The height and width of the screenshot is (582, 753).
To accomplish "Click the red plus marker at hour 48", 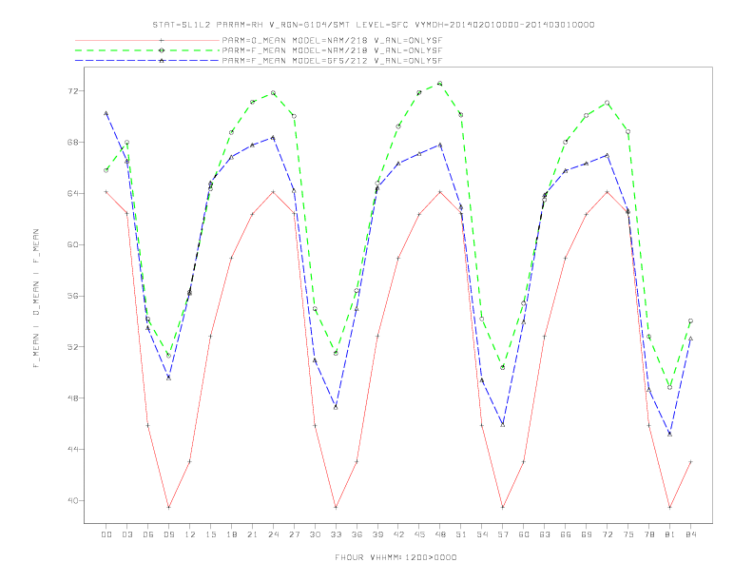I will pyautogui.click(x=440, y=191).
